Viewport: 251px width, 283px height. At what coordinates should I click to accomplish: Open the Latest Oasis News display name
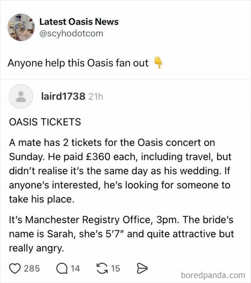[79, 22]
